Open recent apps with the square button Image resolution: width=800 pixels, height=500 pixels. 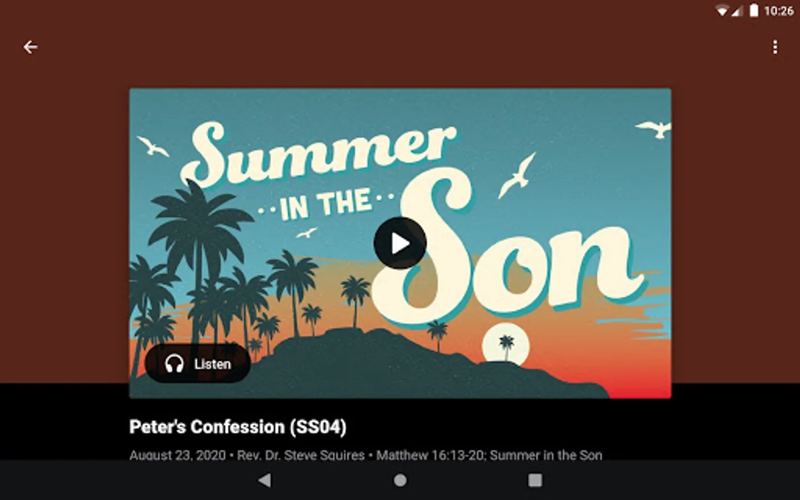click(x=535, y=480)
